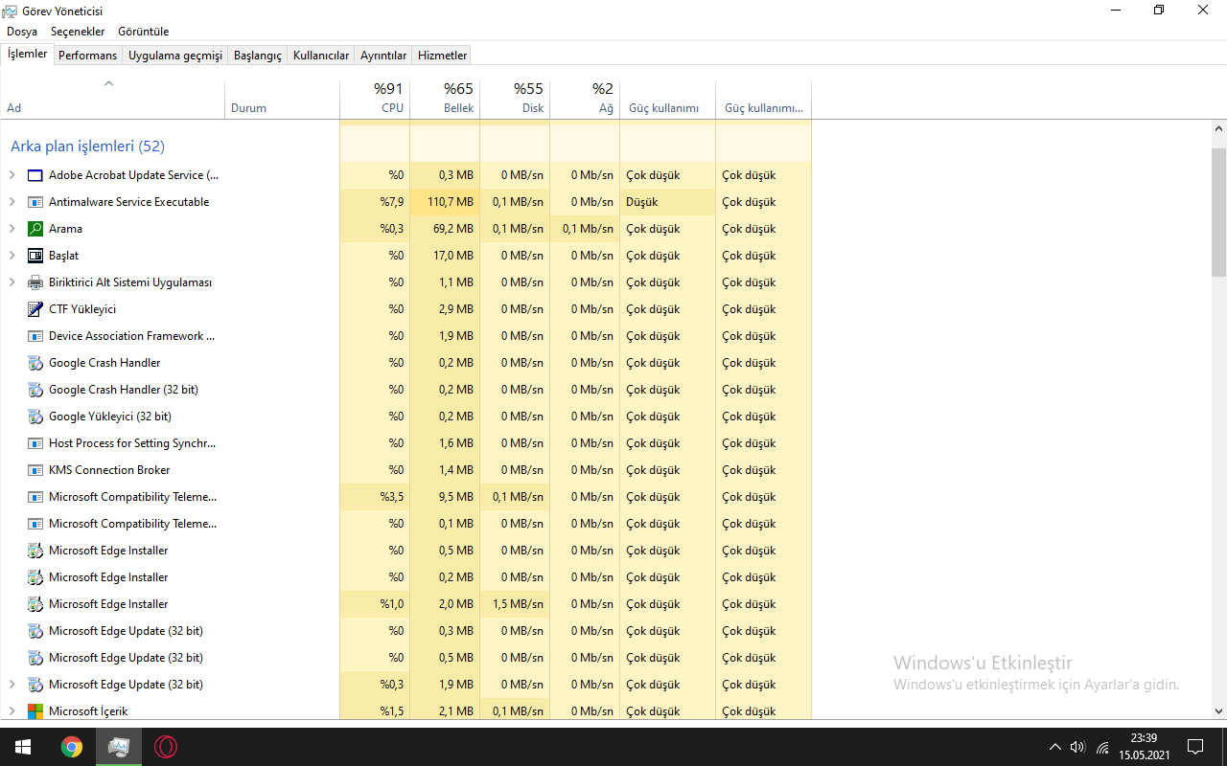Switch to the Kullanıcılar tab

(x=321, y=56)
